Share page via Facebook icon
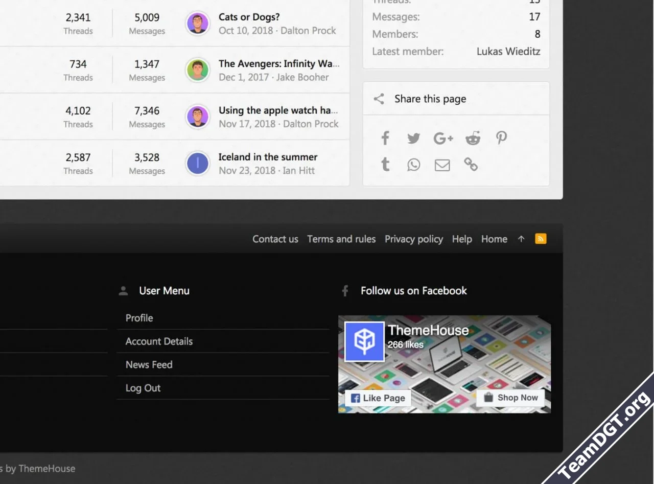The width and height of the screenshot is (654, 484). click(x=385, y=138)
